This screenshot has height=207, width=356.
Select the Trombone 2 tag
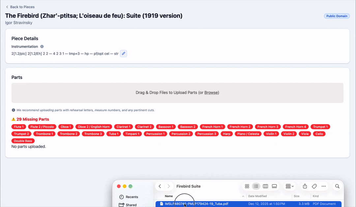pyautogui.click(x=69, y=134)
